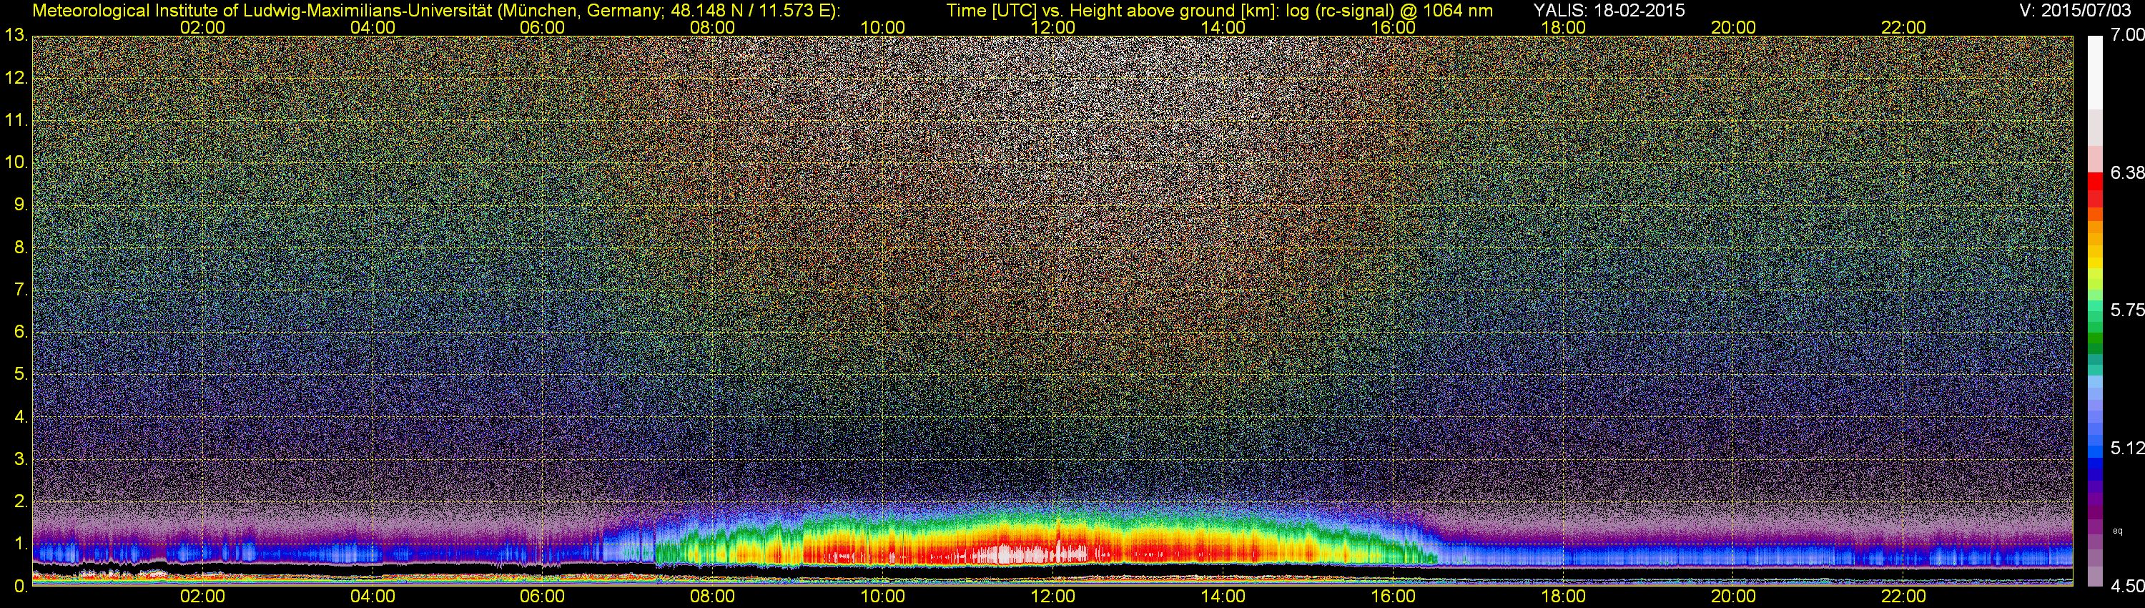Screen dimensions: 2145x608
Task: Click the 22:00 label on the top time axis
Action: (1903, 27)
